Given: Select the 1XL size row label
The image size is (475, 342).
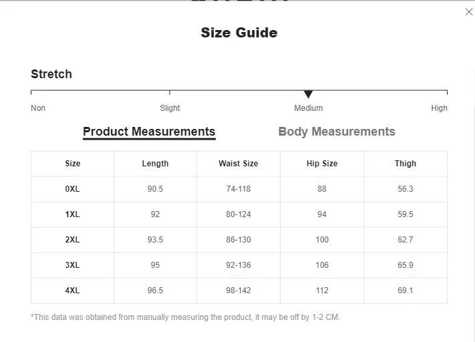Looking at the screenshot, I should click(x=72, y=214).
